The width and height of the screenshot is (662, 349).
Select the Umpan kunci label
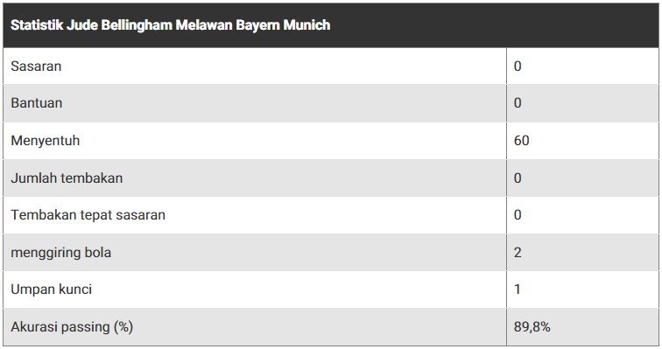click(x=51, y=290)
